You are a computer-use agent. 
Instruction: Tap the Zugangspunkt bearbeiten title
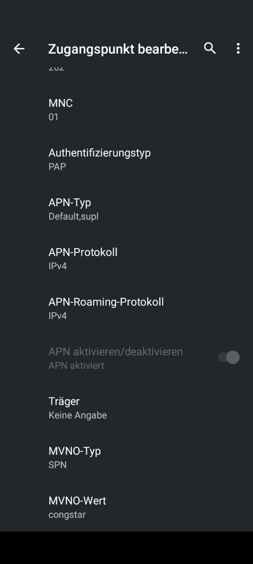click(x=118, y=49)
